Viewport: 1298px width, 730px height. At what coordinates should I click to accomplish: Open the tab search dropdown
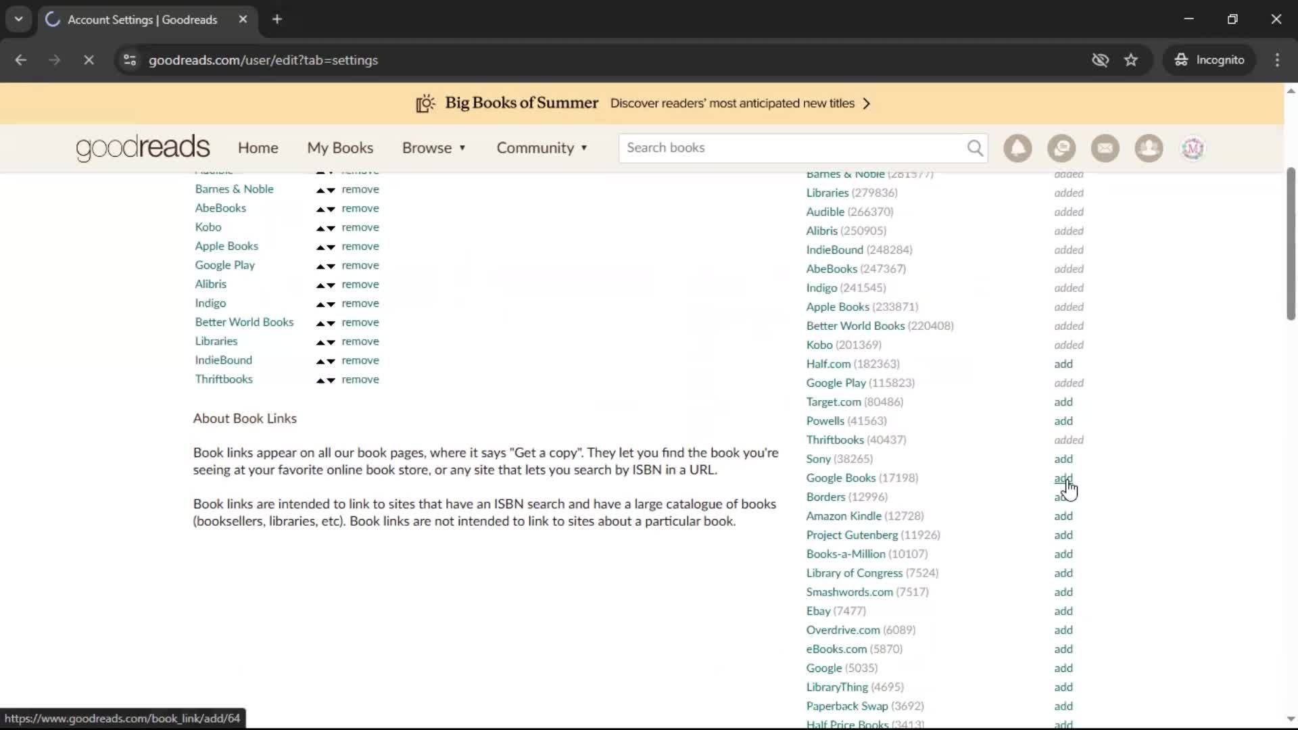18,20
